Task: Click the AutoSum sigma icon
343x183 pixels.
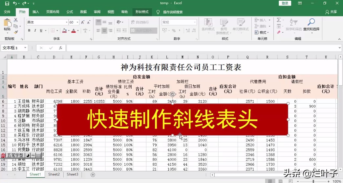Action: pyautogui.click(x=279, y=20)
